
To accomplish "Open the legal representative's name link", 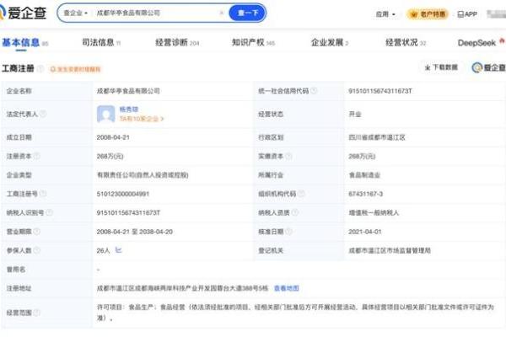I will pyautogui.click(x=129, y=110).
